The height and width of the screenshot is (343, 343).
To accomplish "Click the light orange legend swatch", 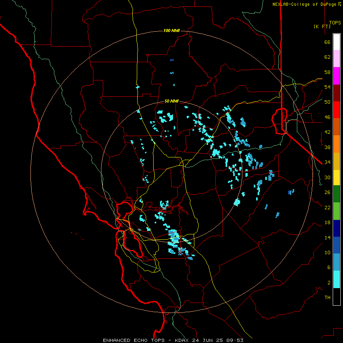I will click(x=337, y=144).
